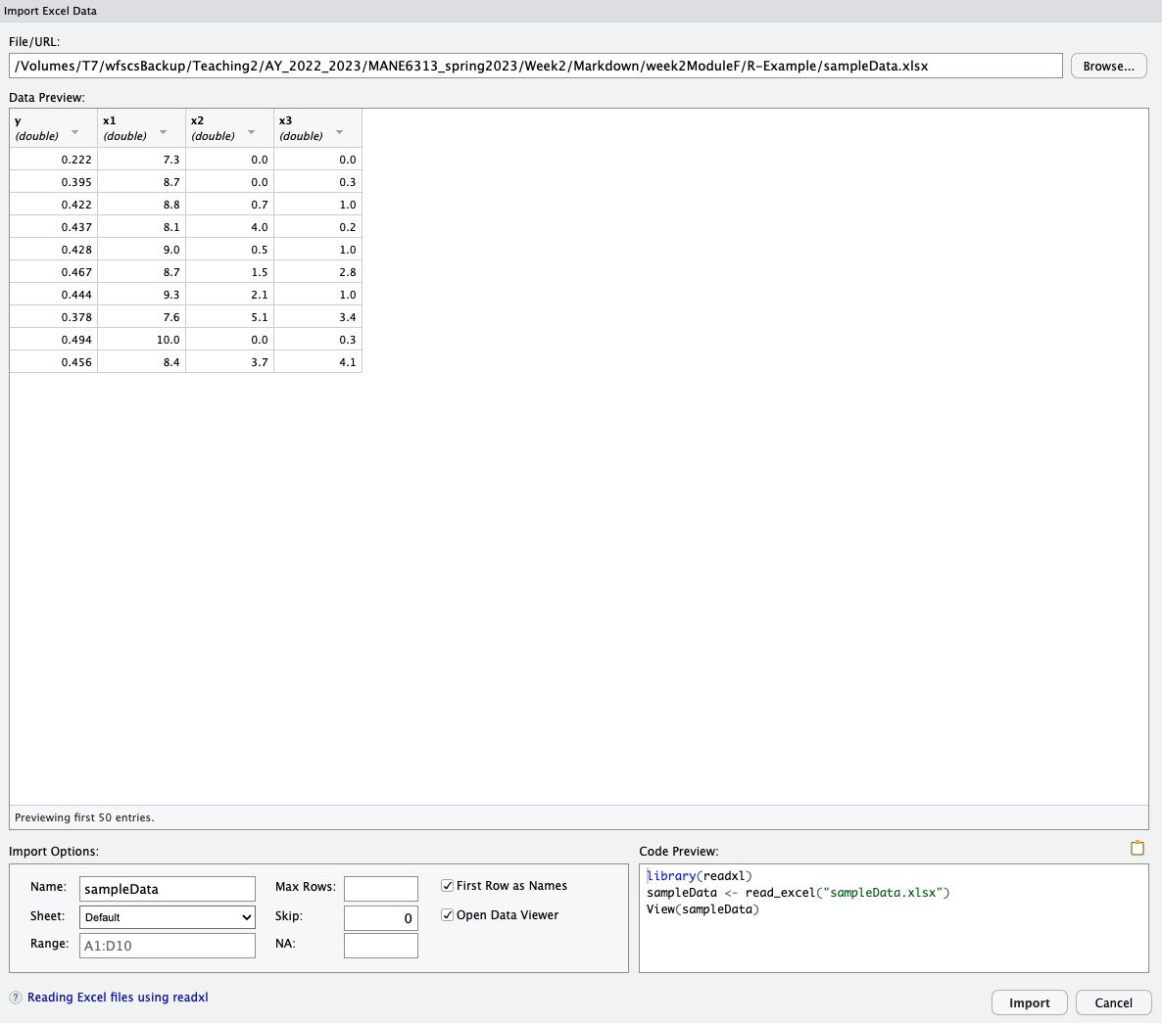Click the Max Rows input field
Screen dimensions: 1162x1023
(380, 889)
